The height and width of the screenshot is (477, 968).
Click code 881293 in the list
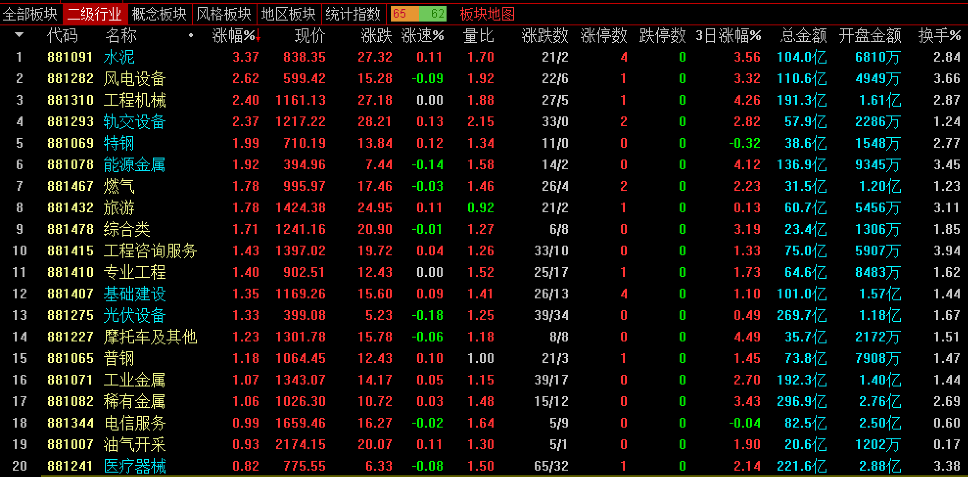71,122
